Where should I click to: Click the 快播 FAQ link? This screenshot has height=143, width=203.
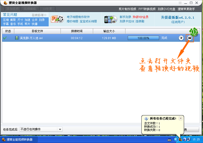point(35,24)
